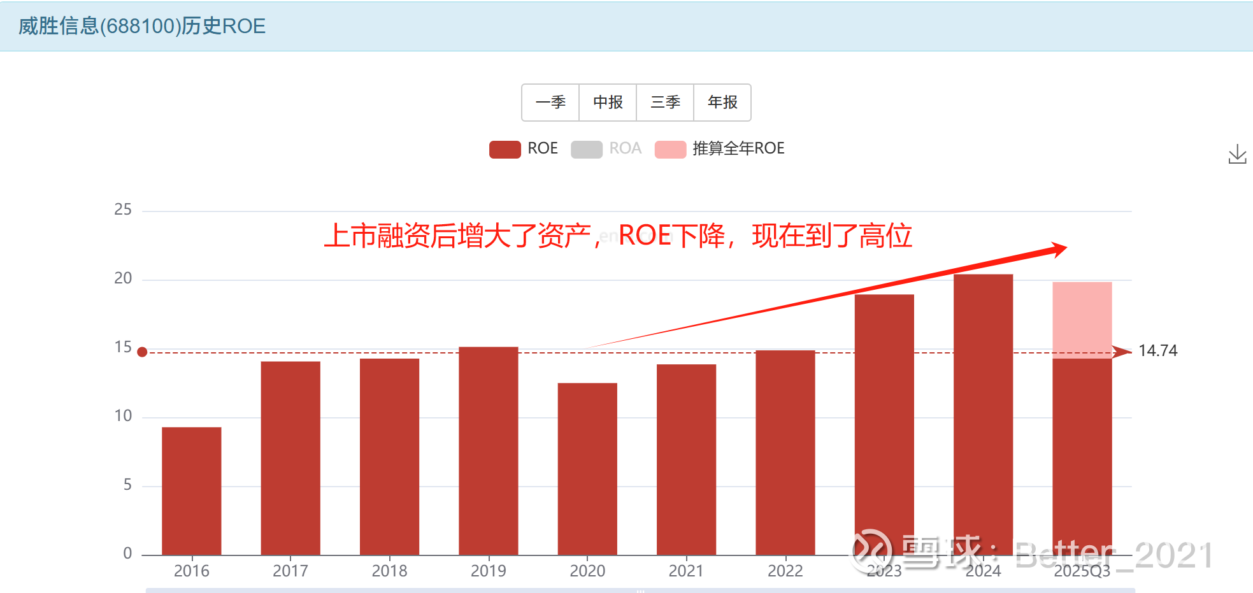Switch to the 三季 report tab

coord(665,103)
